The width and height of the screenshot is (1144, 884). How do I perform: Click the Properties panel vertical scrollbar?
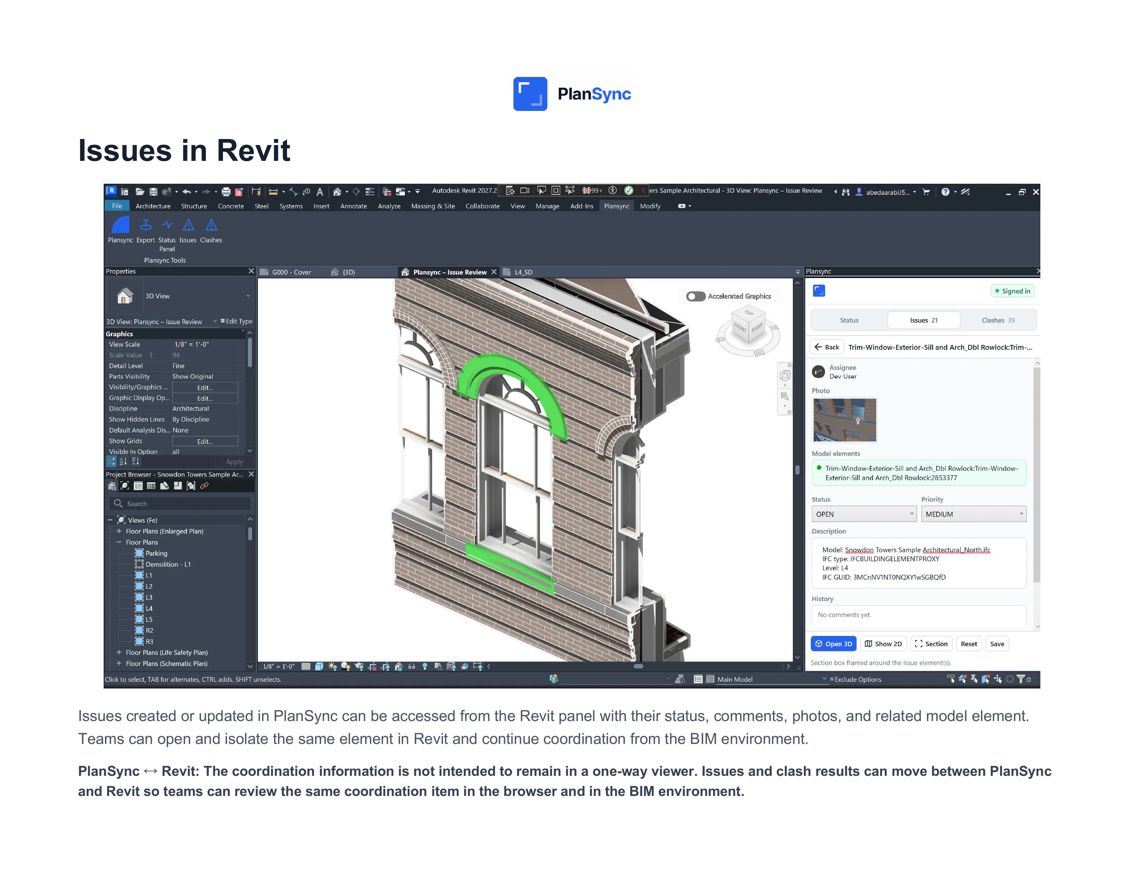click(x=250, y=352)
